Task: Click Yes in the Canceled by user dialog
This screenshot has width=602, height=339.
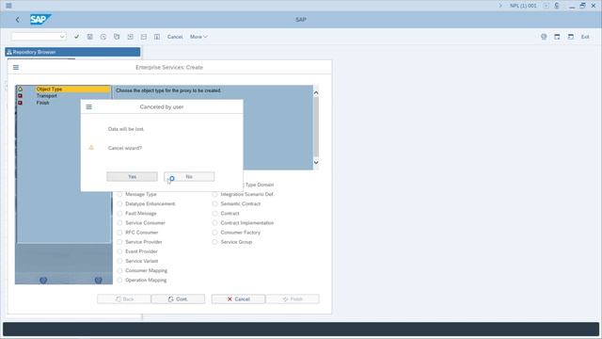Action: [132, 176]
